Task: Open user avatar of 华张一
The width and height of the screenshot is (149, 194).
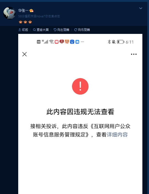Action: [x=9, y=13]
